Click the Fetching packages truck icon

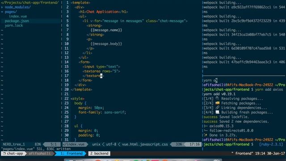point(218,103)
